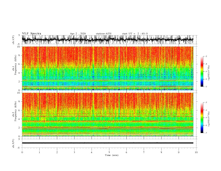
Task: Click the "VLF Spectra" title text
Action: (32, 34)
